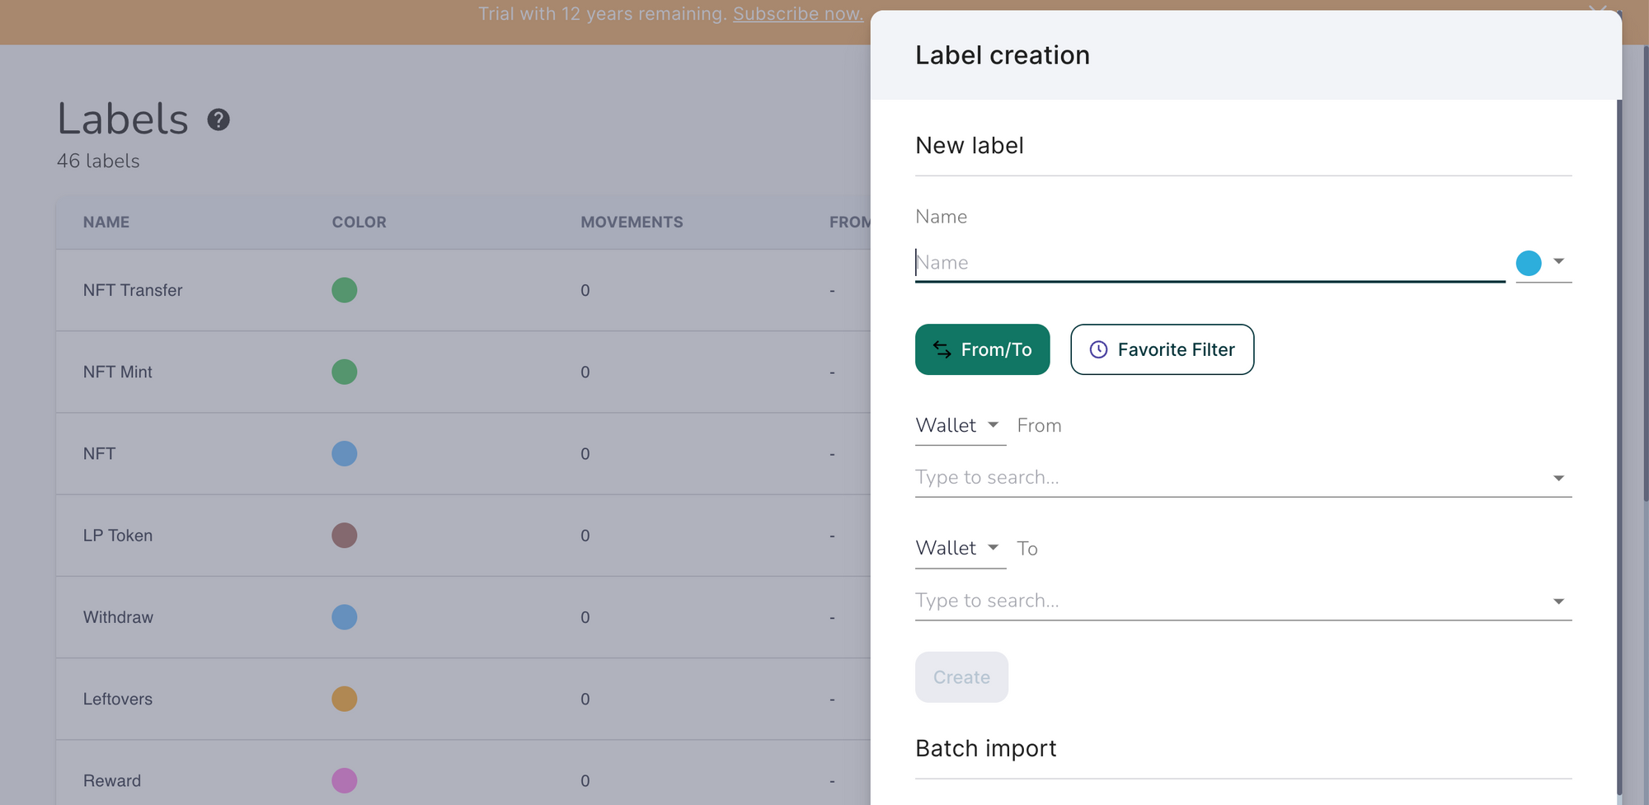Open the label color picker swatch
This screenshot has width=1649, height=805.
1529,263
